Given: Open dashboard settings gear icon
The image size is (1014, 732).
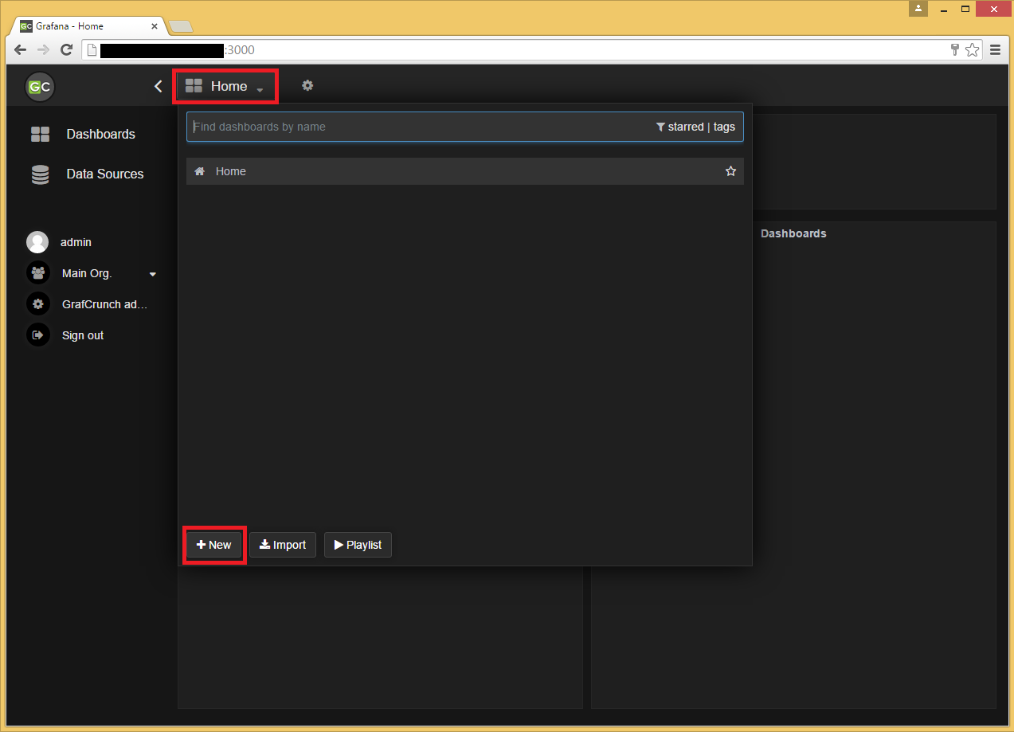Looking at the screenshot, I should (x=307, y=85).
